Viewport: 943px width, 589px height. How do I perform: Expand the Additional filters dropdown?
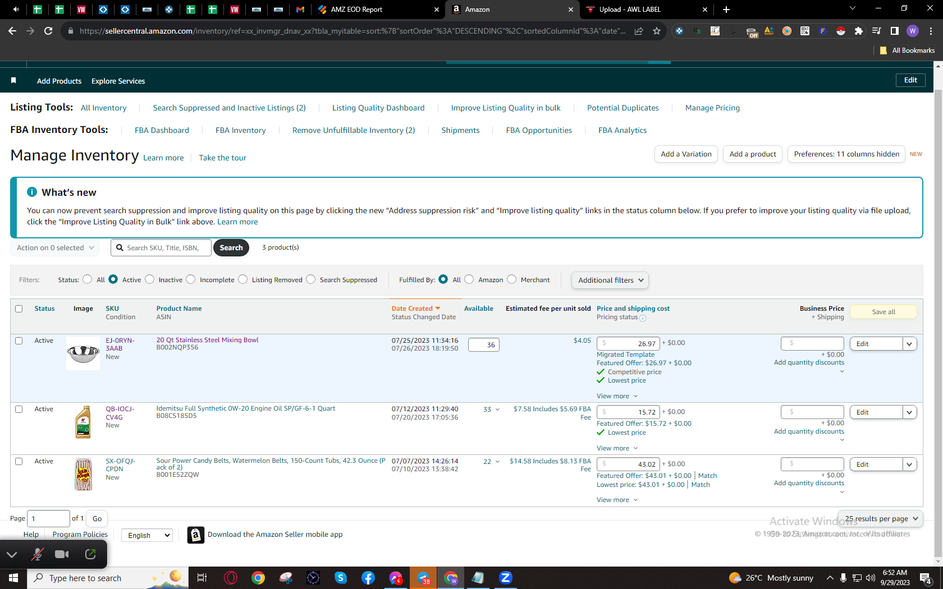click(610, 280)
